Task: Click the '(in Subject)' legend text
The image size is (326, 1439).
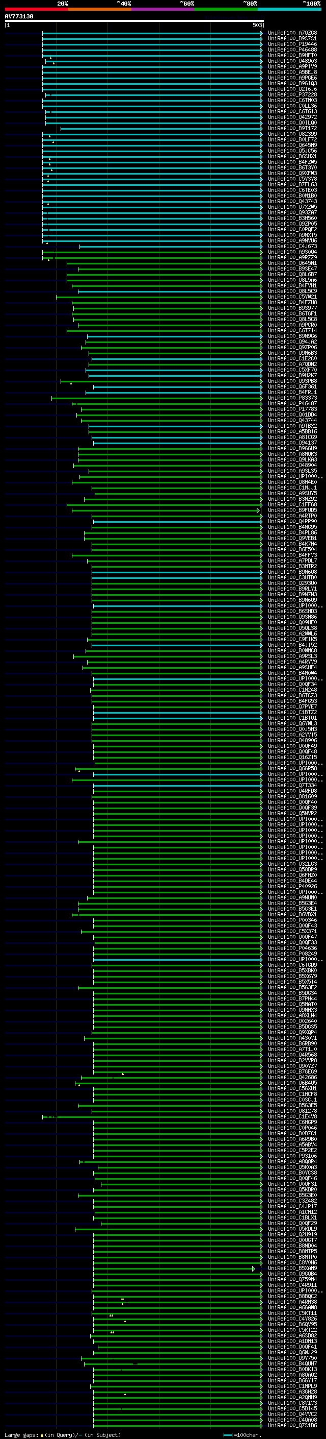Action: click(102, 1435)
